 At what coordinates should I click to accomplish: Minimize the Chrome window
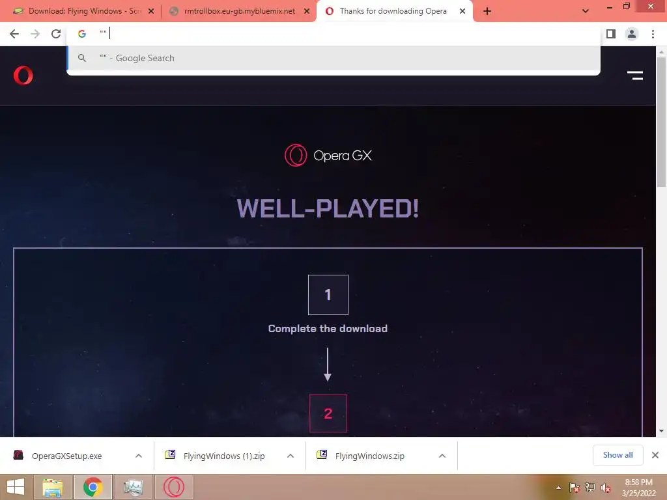(x=610, y=7)
